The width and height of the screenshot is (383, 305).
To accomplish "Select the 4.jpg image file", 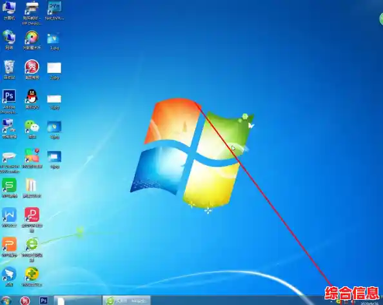I will (54, 130).
